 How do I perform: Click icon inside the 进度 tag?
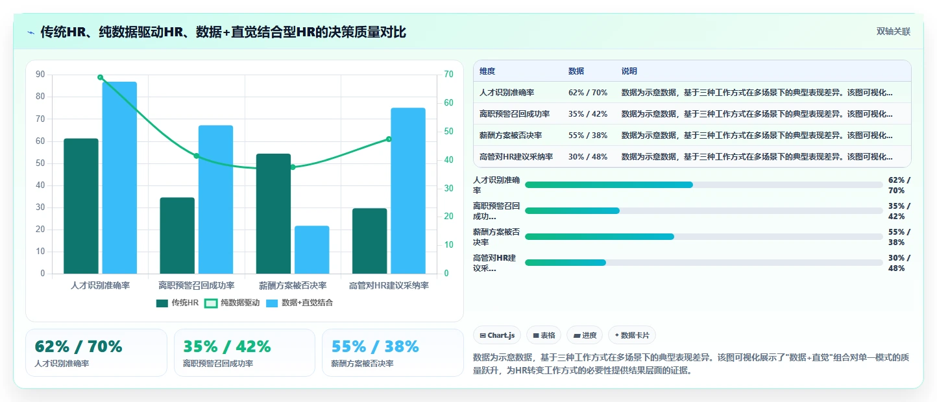coord(576,336)
